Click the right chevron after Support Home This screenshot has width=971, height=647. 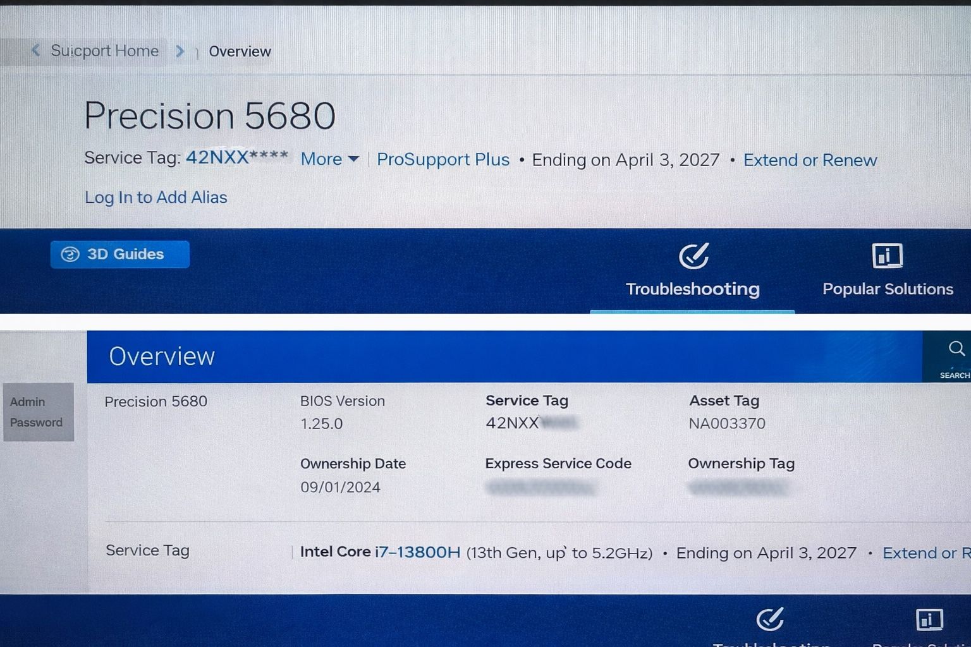point(180,51)
